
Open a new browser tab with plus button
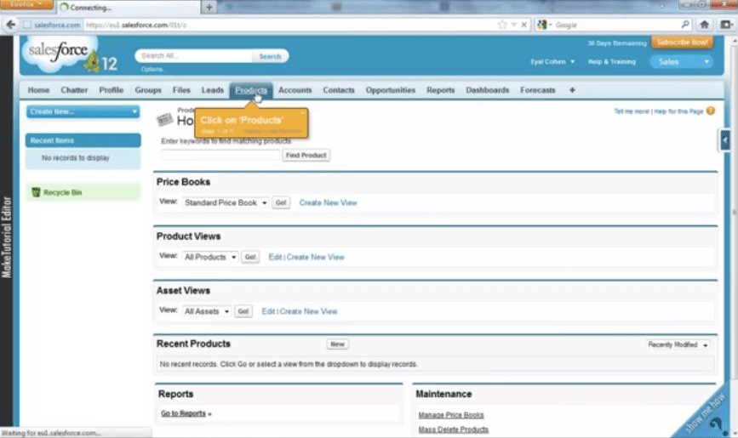(x=209, y=7)
